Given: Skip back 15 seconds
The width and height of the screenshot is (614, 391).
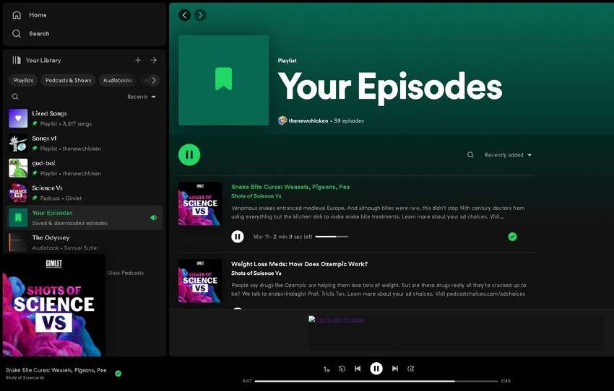Looking at the screenshot, I should pos(342,369).
